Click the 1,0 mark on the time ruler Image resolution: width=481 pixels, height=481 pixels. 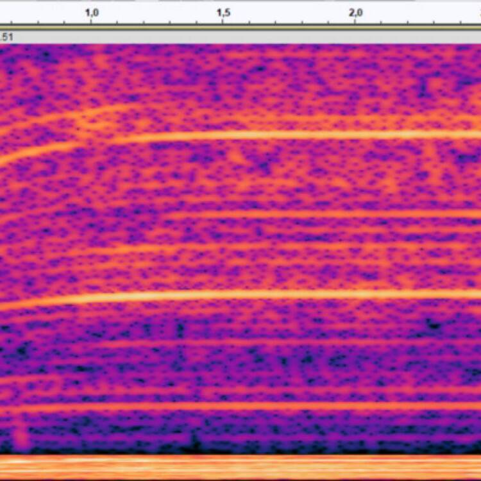[92, 13]
